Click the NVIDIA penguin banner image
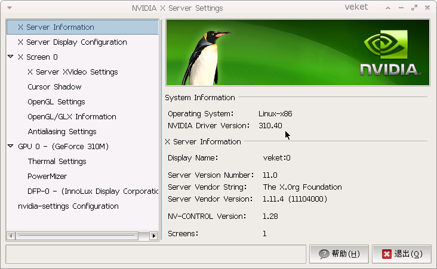This screenshot has height=269, width=437. pos(298,52)
